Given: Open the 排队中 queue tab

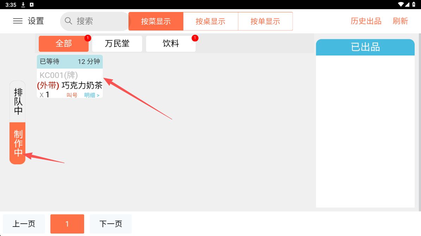Looking at the screenshot, I should 18,101.
